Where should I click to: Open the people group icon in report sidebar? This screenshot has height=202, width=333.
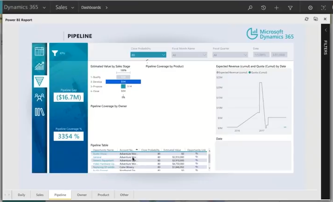(x=39, y=97)
